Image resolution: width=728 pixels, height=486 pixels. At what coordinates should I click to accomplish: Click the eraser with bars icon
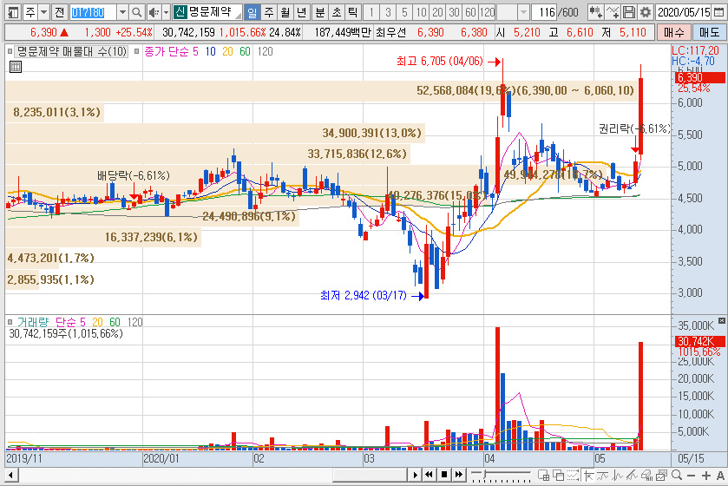coord(646,475)
